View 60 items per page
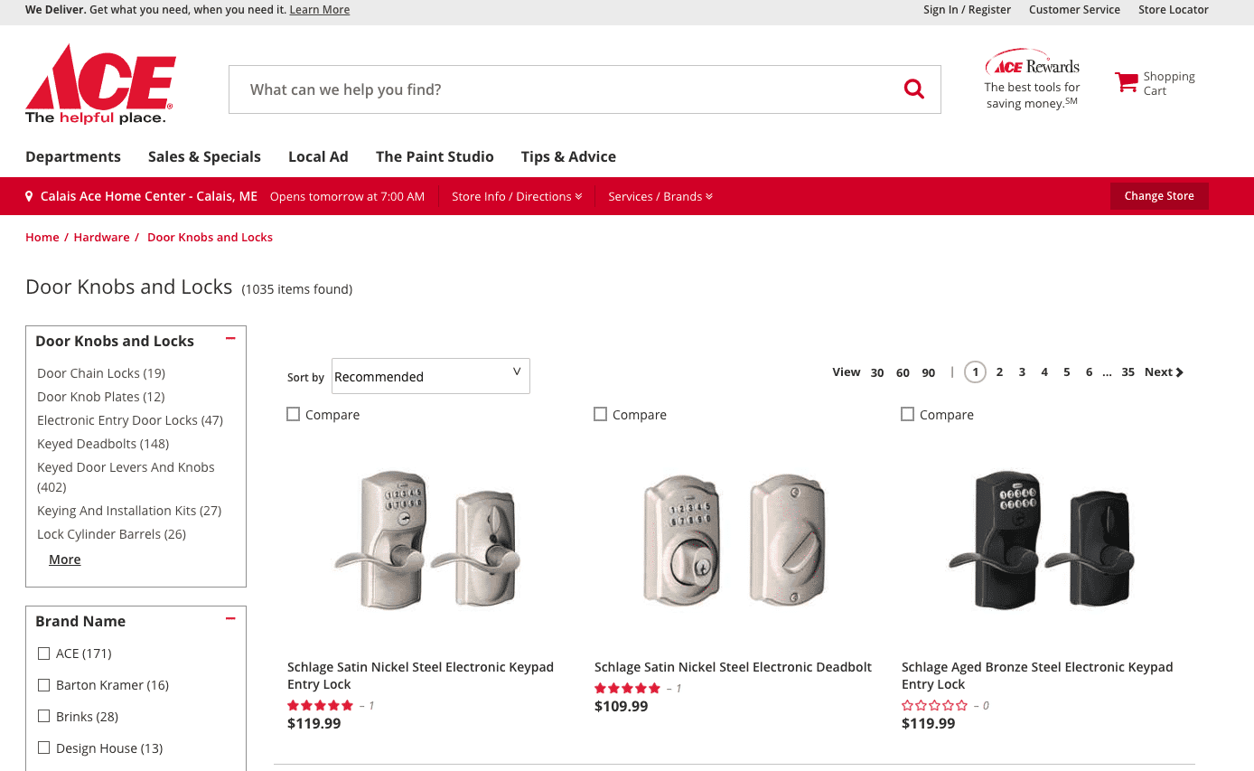This screenshot has width=1254, height=771. (903, 372)
